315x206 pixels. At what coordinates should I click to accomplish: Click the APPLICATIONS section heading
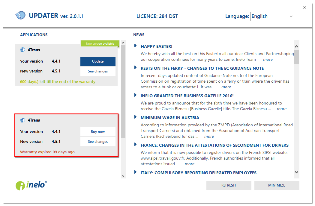pos(34,35)
